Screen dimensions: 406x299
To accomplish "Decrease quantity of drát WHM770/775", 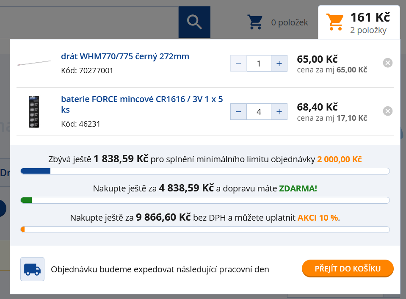I will (238, 64).
